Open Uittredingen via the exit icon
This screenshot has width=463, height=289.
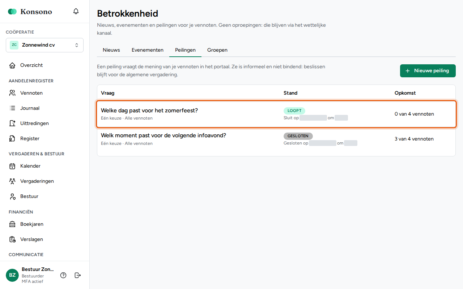[x=12, y=123]
